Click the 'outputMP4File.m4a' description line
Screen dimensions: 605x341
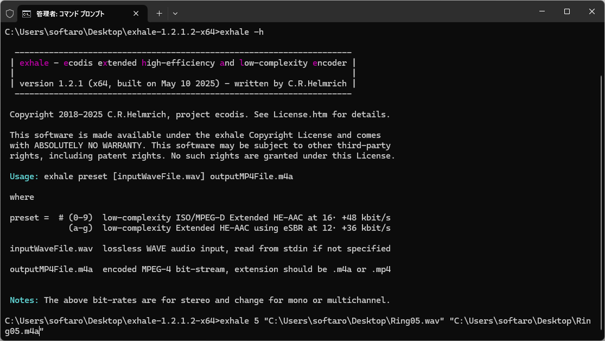(200, 269)
